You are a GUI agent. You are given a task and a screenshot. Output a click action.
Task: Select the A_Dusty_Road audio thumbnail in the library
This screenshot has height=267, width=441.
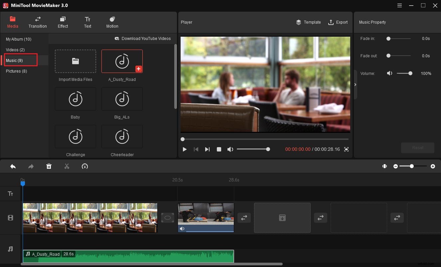(x=122, y=61)
